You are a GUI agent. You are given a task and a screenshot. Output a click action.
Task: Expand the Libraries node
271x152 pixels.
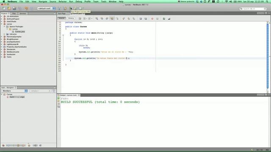click(x=5, y=34)
